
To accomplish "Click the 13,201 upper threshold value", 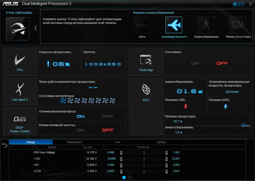I will coord(176,159).
